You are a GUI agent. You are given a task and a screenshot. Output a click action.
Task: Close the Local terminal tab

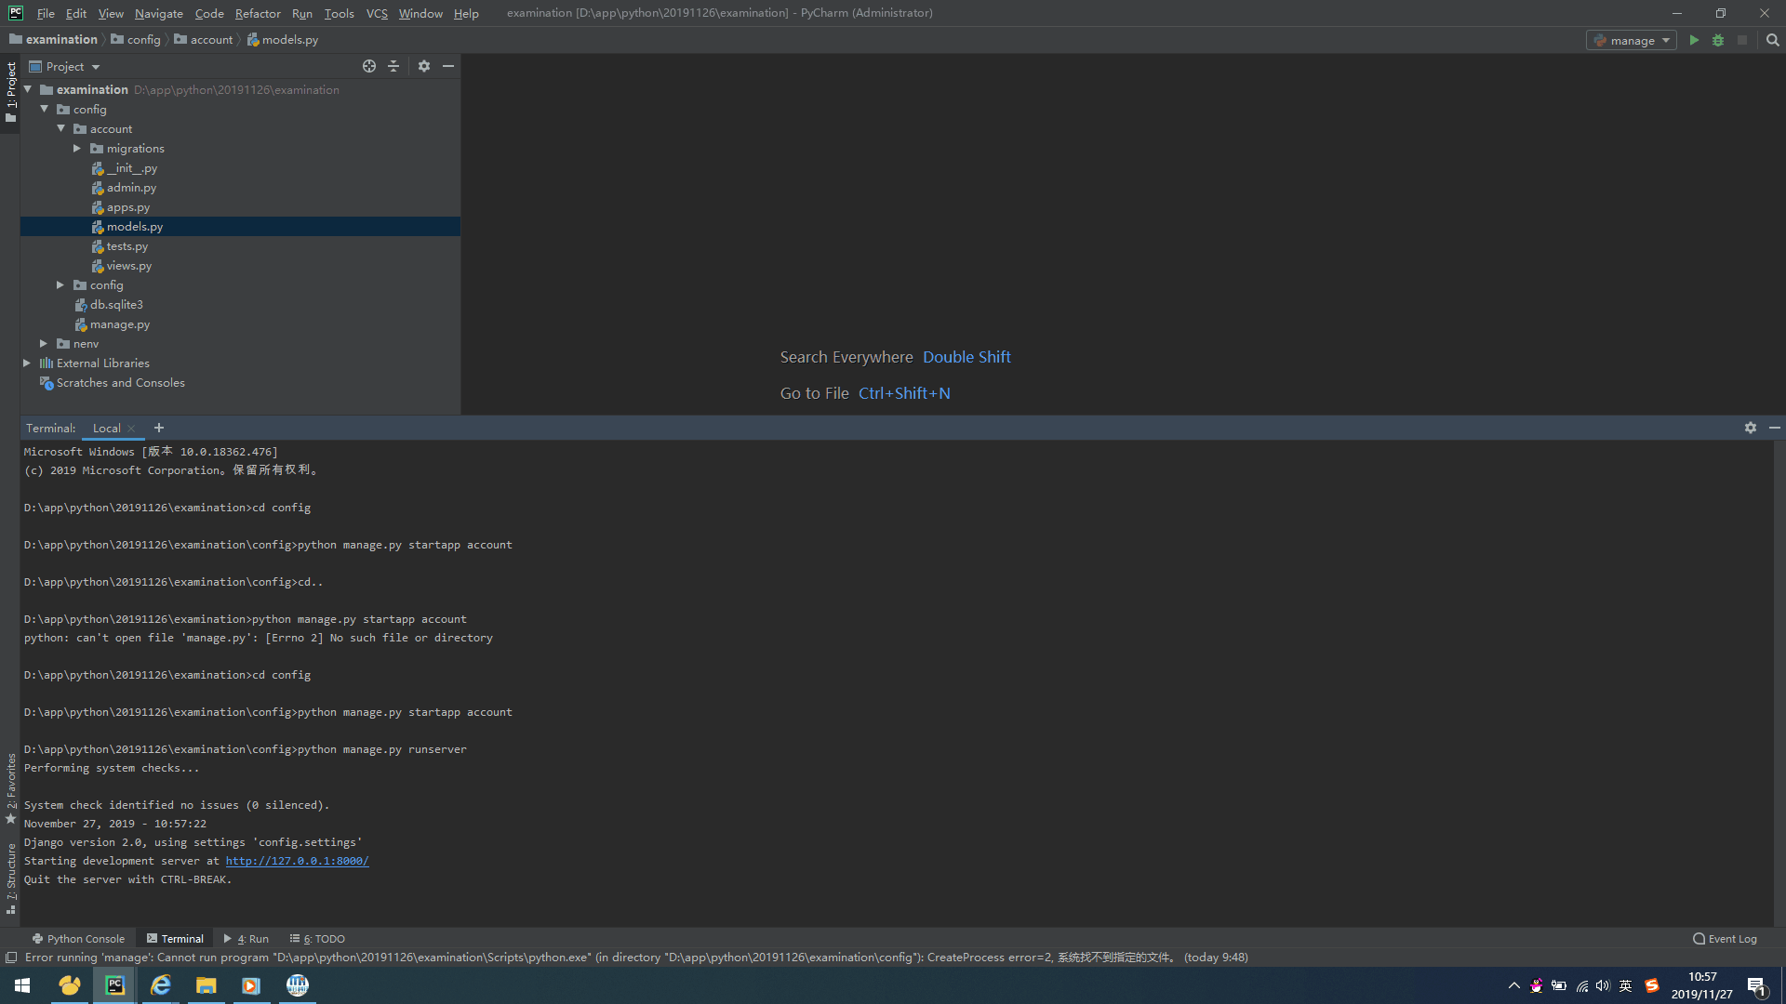(x=131, y=429)
